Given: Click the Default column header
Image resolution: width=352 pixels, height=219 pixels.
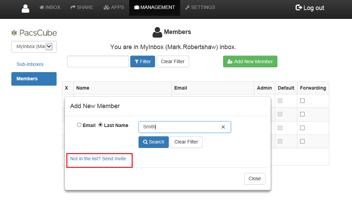Looking at the screenshot, I should (x=286, y=88).
